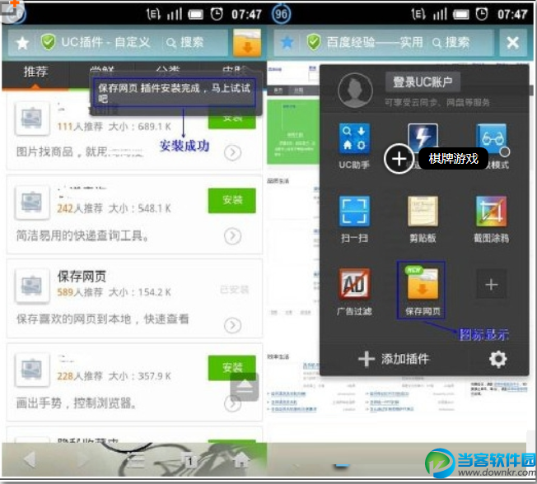537x484 pixels.
Task: Tap the UC插件 - 自定义 address title
Action: point(105,43)
